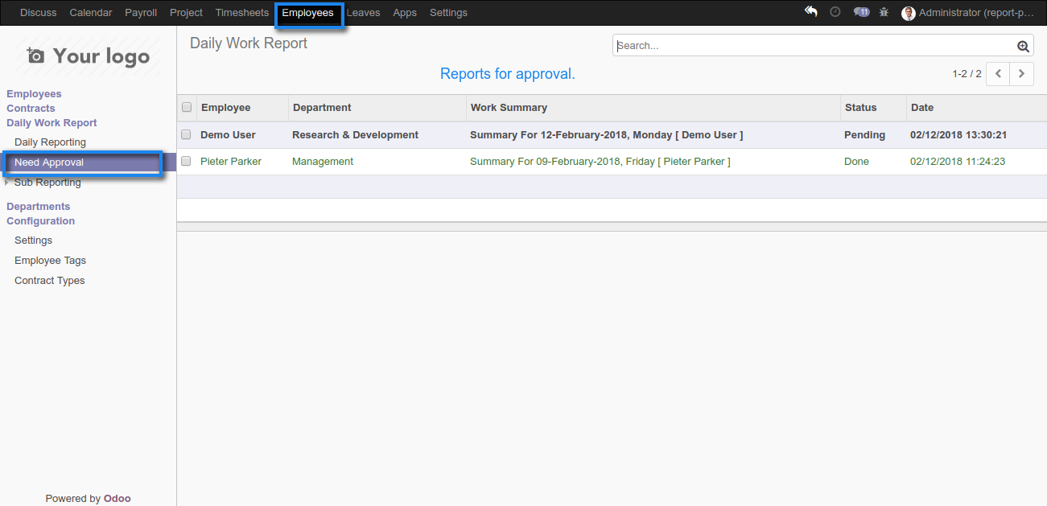The image size is (1047, 506).
Task: Open the Payroll menu
Action: coord(141,13)
